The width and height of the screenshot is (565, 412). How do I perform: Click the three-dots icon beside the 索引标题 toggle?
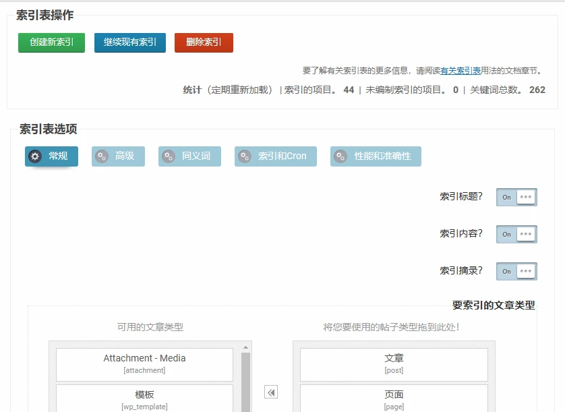525,197
